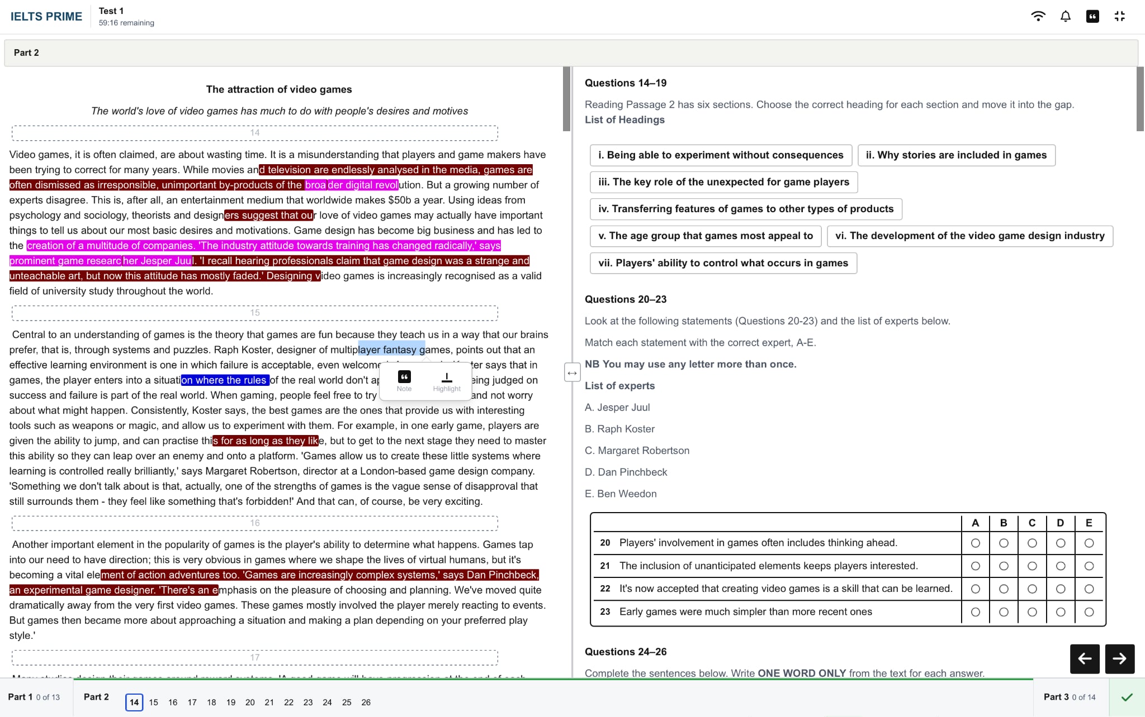
Task: Pick heading i. Being able to experiment
Action: 721,155
